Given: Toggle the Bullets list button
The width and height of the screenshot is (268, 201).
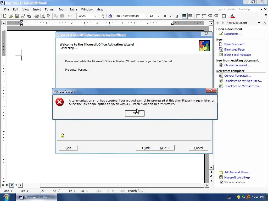Looking at the screenshot, I should 204,16.
